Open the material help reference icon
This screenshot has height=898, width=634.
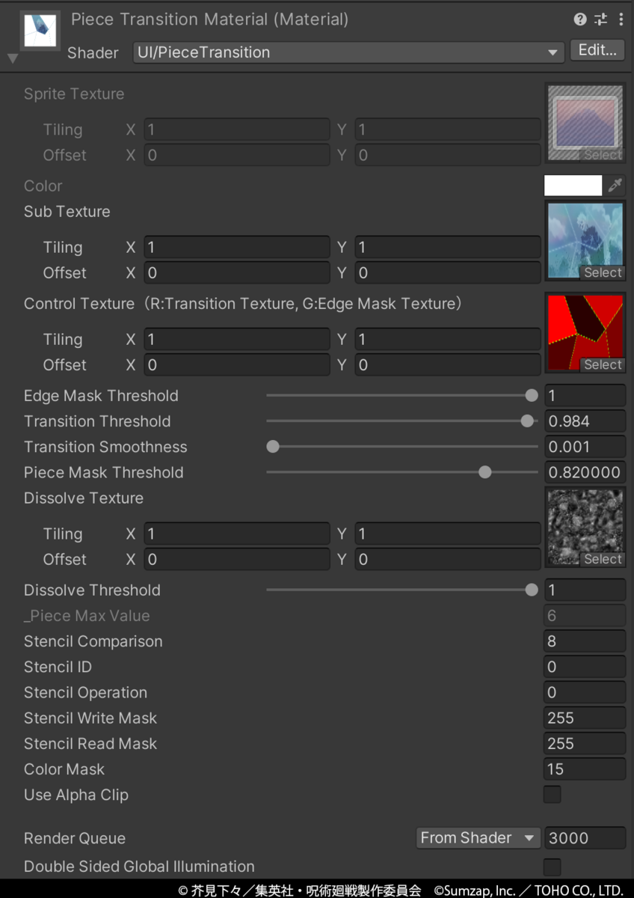pos(580,19)
